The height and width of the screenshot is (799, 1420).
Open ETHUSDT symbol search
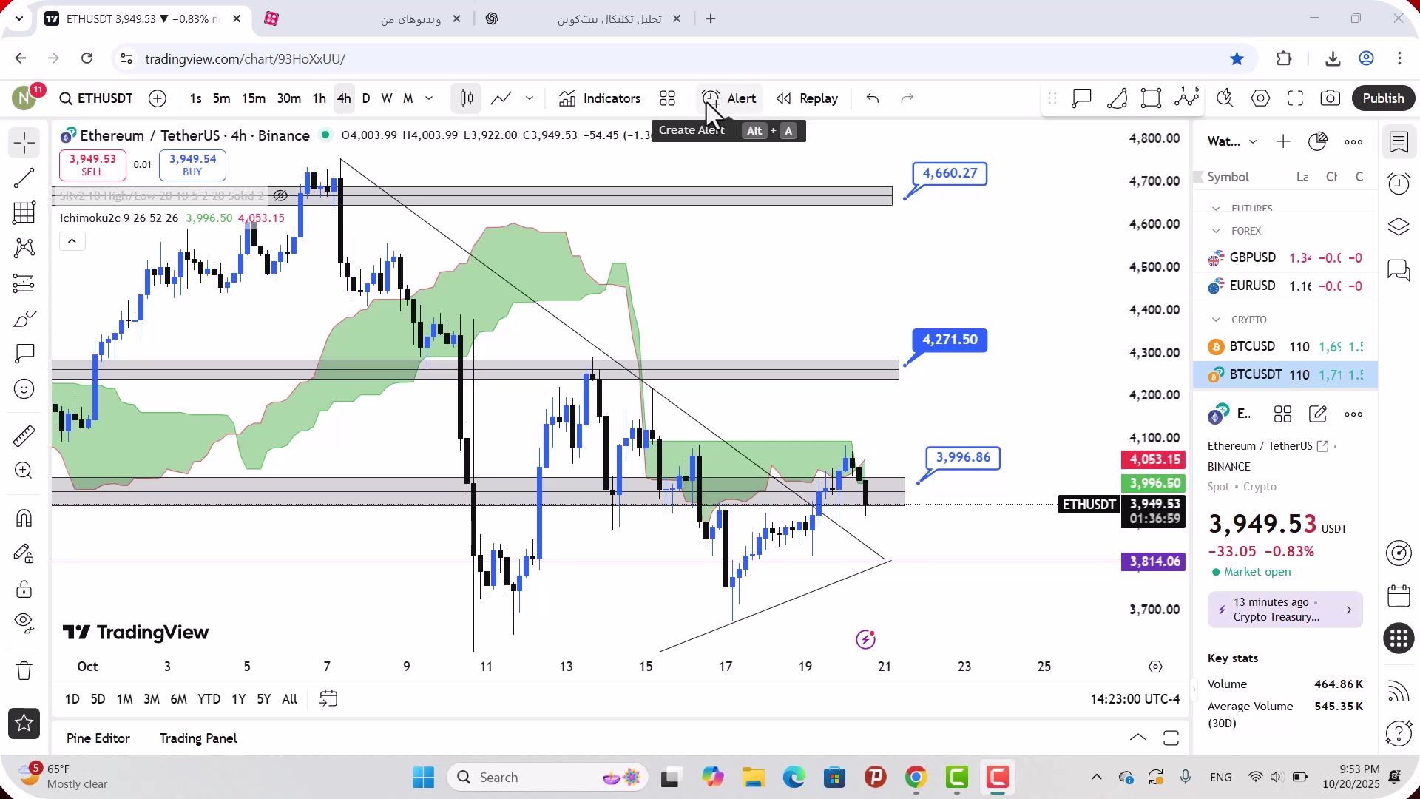coord(96,98)
